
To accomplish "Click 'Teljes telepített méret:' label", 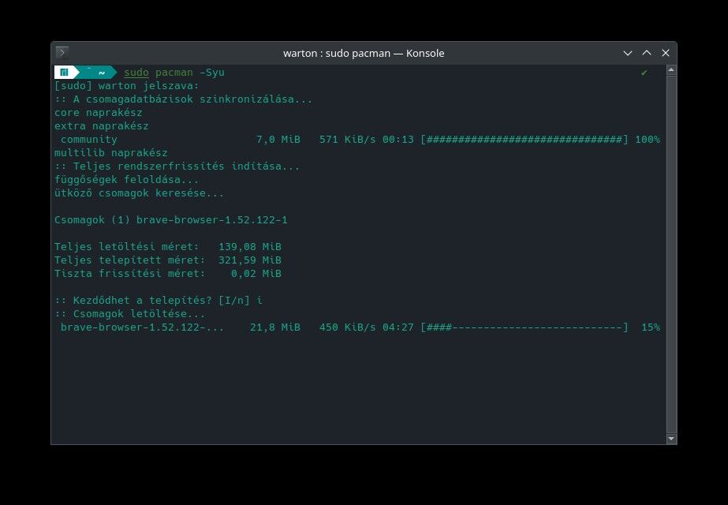I will 130,260.
